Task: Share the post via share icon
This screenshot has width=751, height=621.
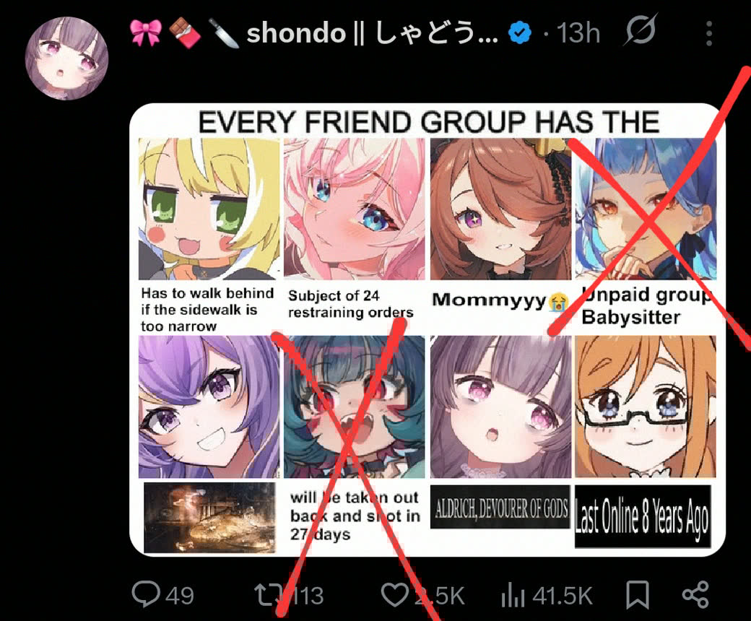Action: (x=695, y=595)
